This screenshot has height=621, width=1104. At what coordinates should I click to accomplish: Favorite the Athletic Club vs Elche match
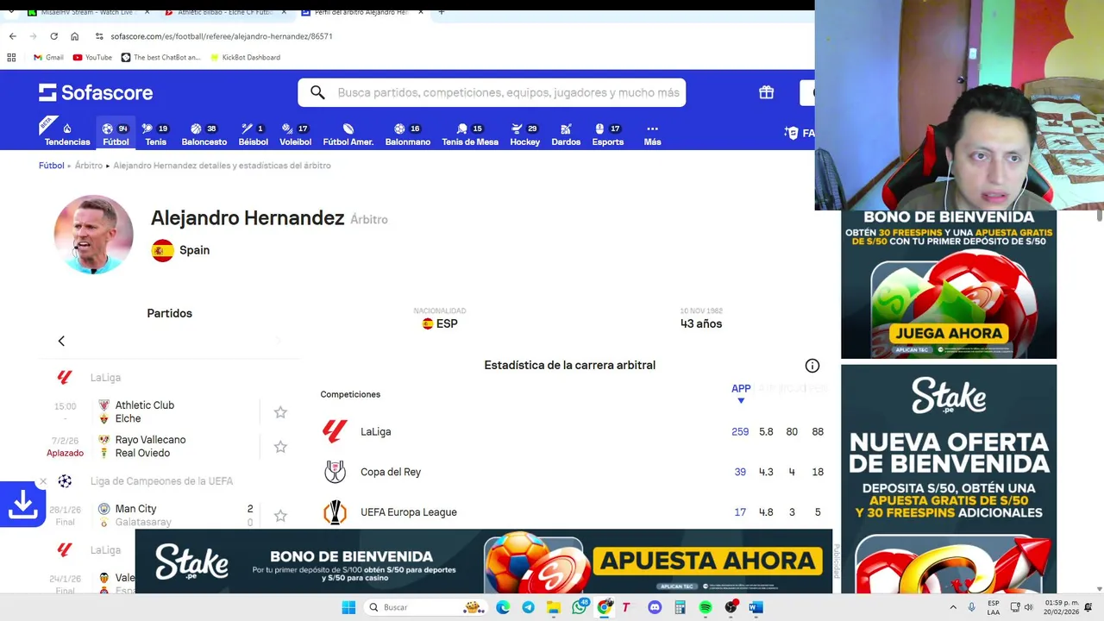[x=280, y=412]
